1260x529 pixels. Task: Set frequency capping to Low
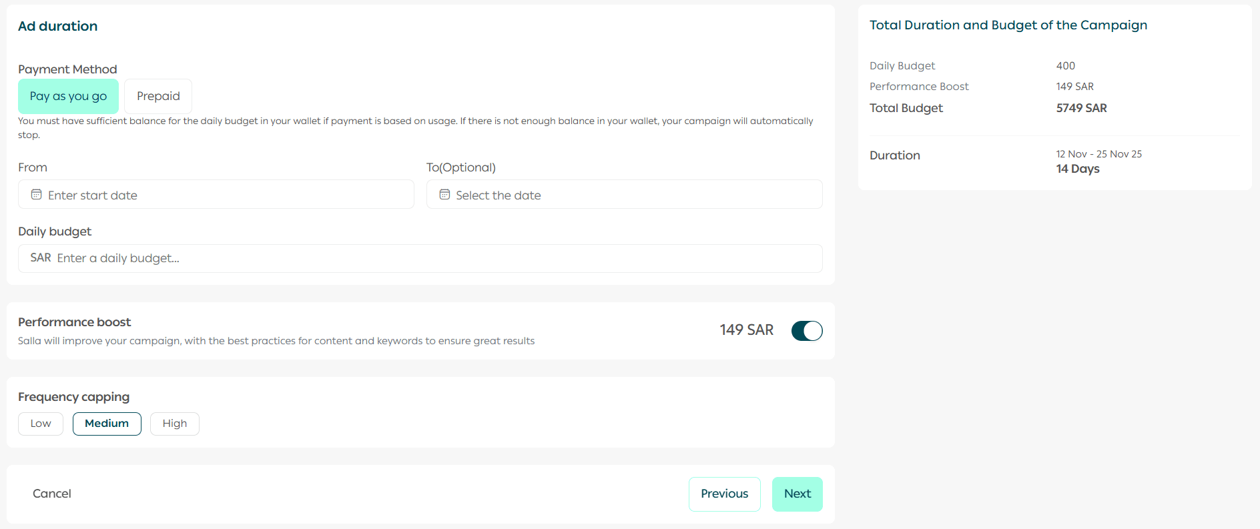[x=41, y=424]
